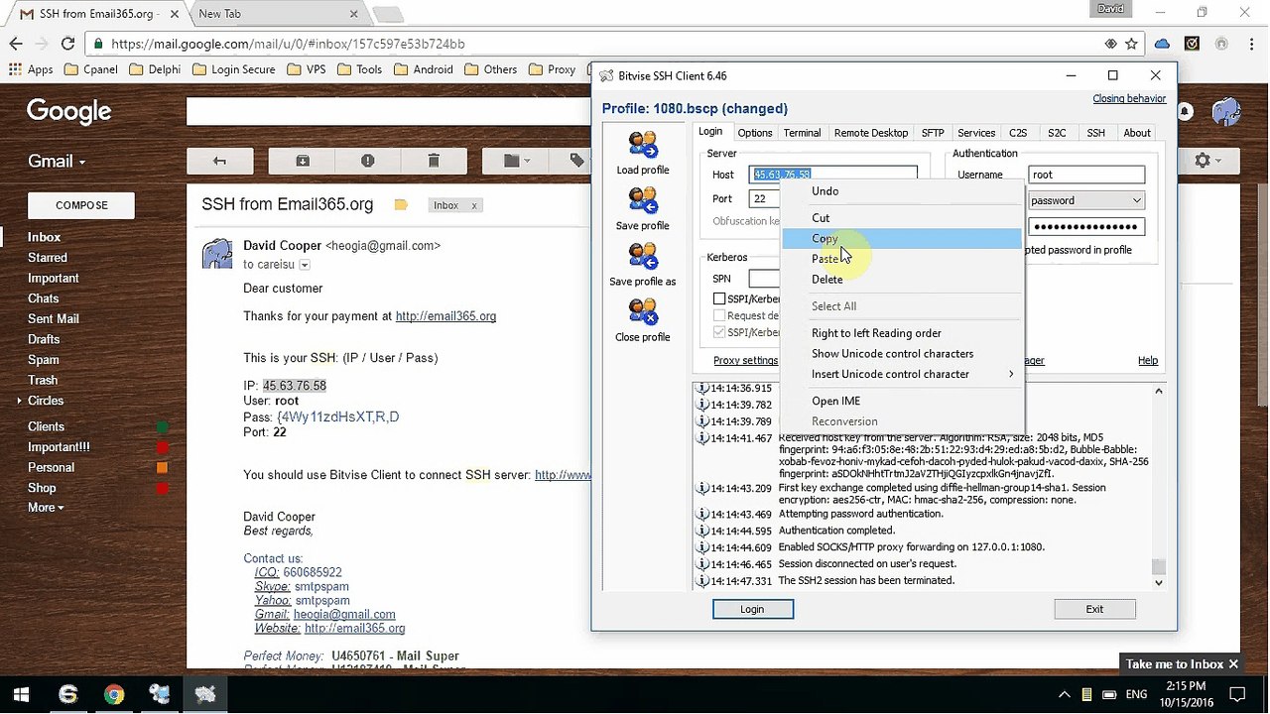Expand the More labels list in the sidebar
The height and width of the screenshot is (714, 1270).
tap(46, 508)
